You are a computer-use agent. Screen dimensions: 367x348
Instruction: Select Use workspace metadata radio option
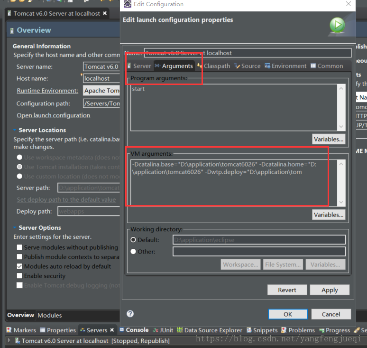click(x=19, y=157)
